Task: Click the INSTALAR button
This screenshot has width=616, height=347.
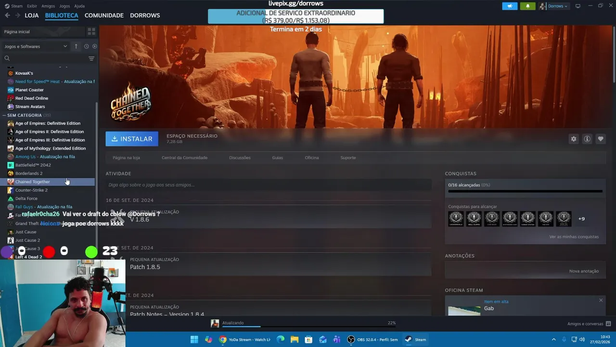Action: click(132, 139)
